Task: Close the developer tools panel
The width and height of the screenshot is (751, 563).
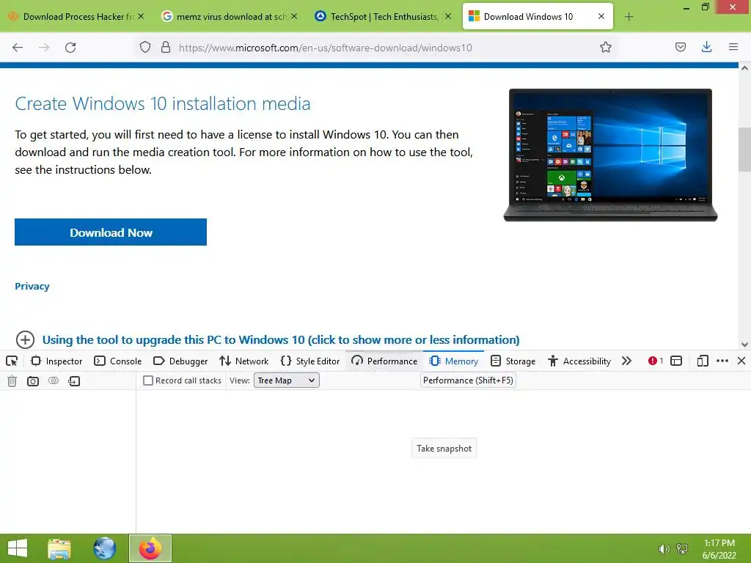Action: tap(741, 361)
